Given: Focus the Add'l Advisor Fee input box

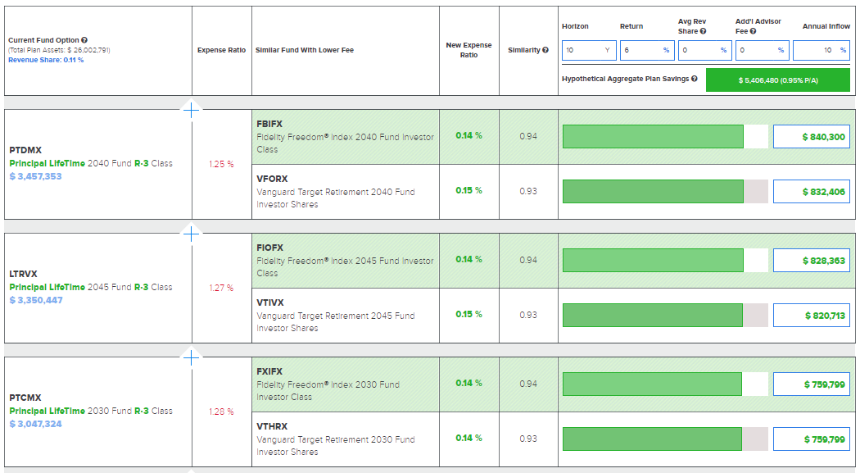Looking at the screenshot, I should [760, 50].
